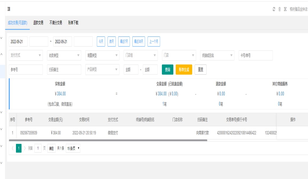Image resolution: width=308 pixels, height=179 pixels.
Task: Go to previous page using left arrow
Action: 12,149
